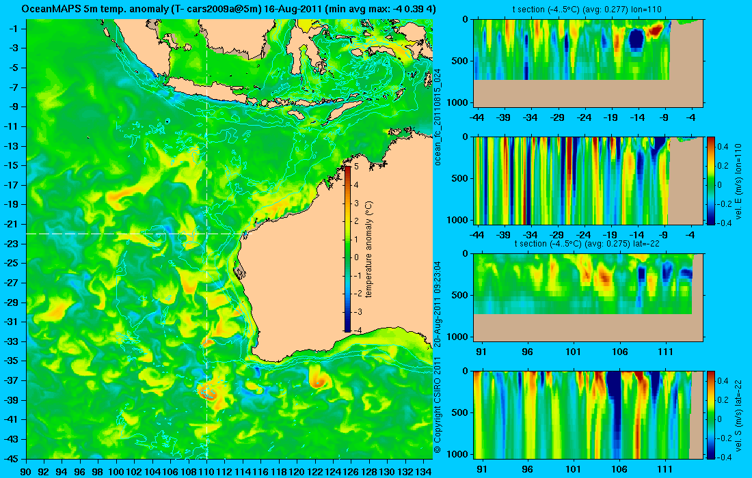Viewport: 752px width, 478px height.
Task: Click the '122' longitude tick below the main map
Action: [314, 472]
